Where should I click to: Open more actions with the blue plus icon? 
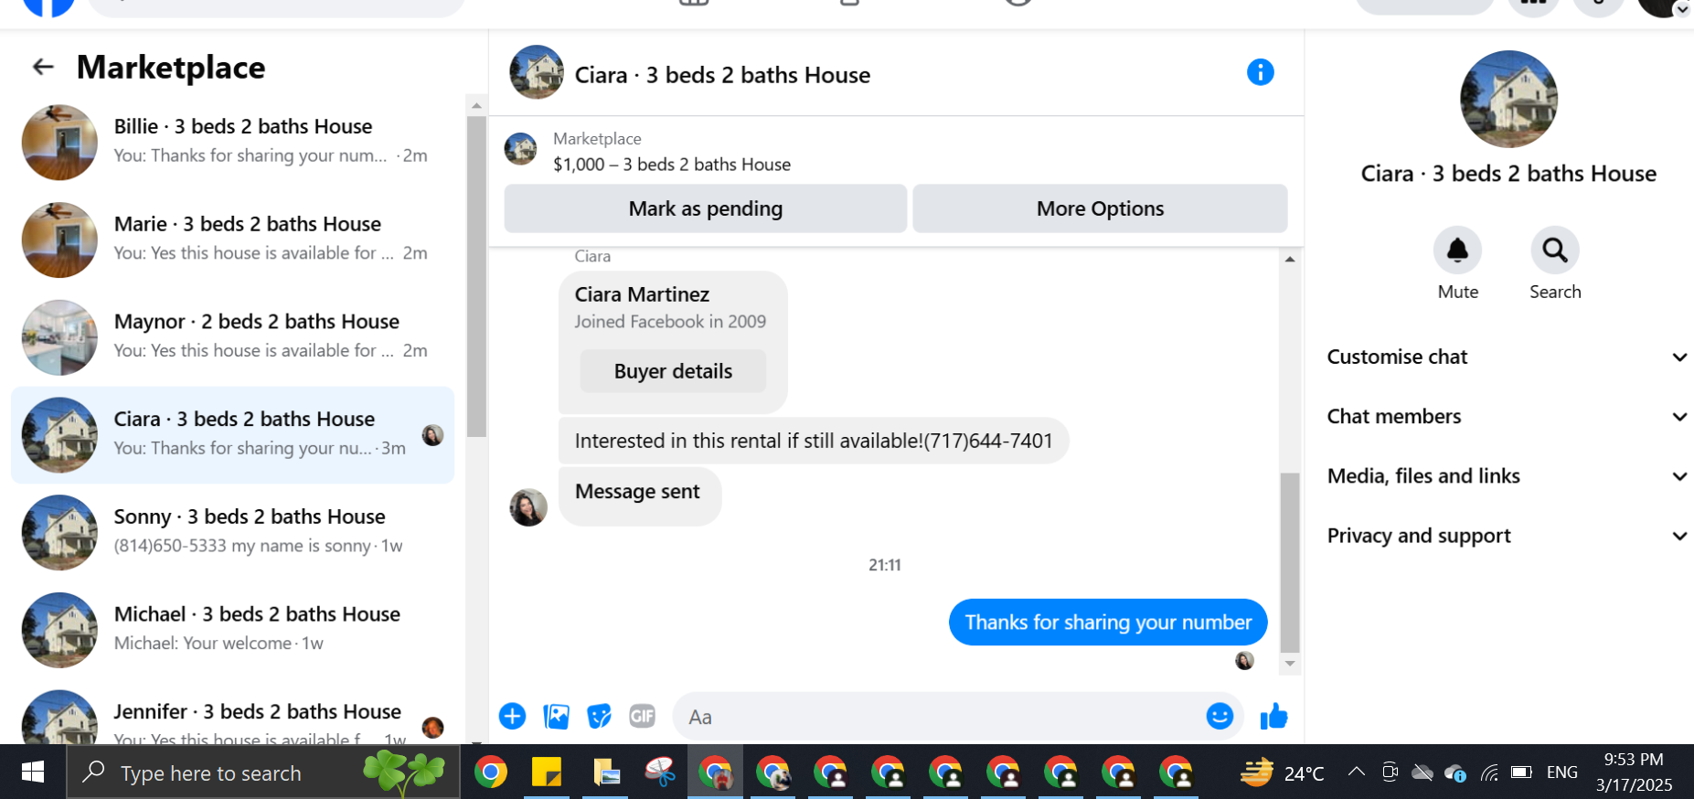512,716
